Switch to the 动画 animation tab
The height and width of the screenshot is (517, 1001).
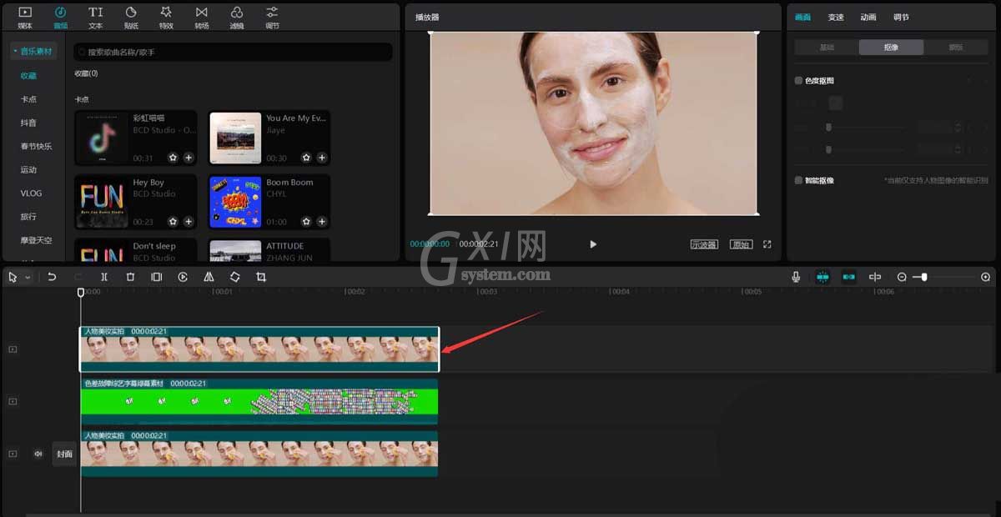(x=868, y=17)
